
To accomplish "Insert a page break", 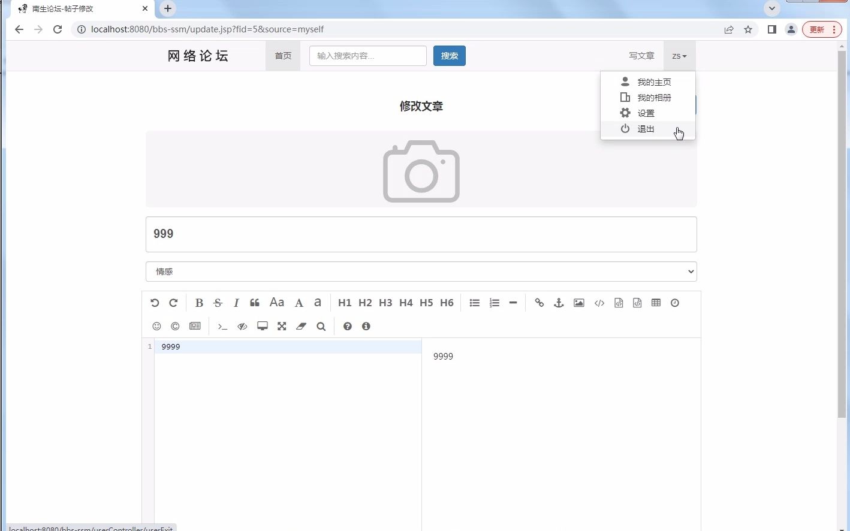I will [x=195, y=327].
